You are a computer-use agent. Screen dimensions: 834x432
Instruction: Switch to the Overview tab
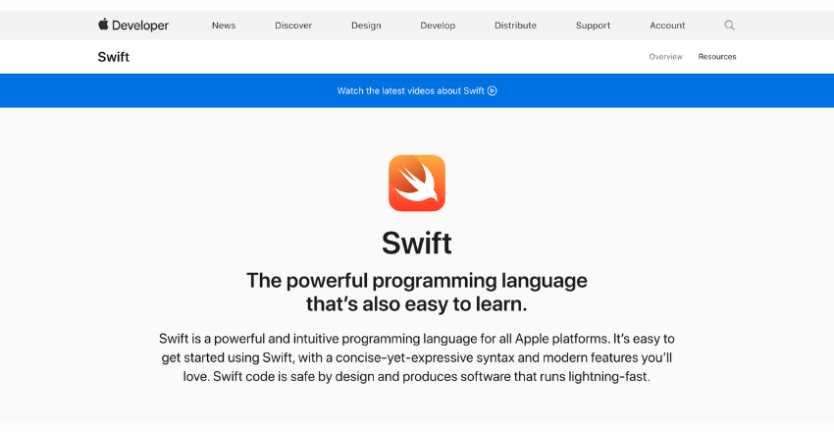pos(666,56)
